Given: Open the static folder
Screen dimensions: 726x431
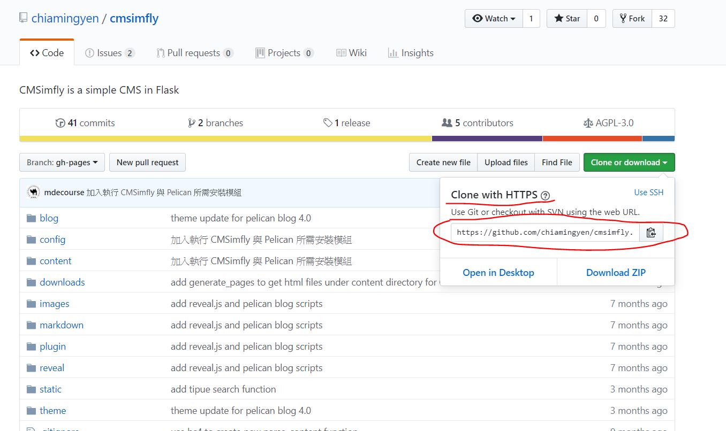Looking at the screenshot, I should [50, 389].
